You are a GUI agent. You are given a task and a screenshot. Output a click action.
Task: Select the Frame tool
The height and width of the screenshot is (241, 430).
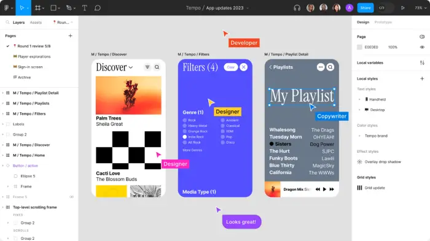pos(38,8)
